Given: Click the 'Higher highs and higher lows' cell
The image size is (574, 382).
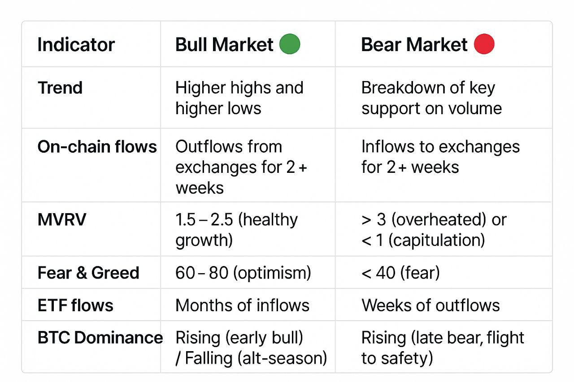Looking at the screenshot, I should click(x=239, y=98).
